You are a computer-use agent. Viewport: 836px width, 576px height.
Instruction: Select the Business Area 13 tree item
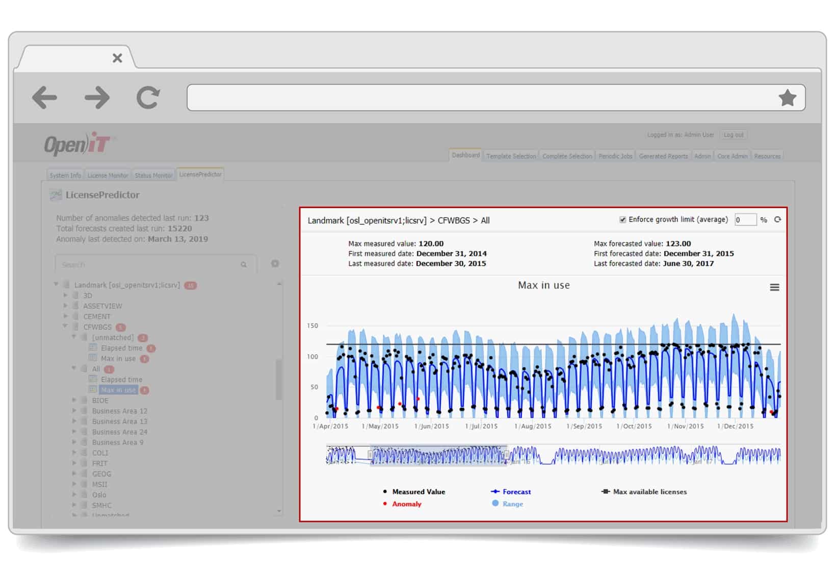point(119,421)
